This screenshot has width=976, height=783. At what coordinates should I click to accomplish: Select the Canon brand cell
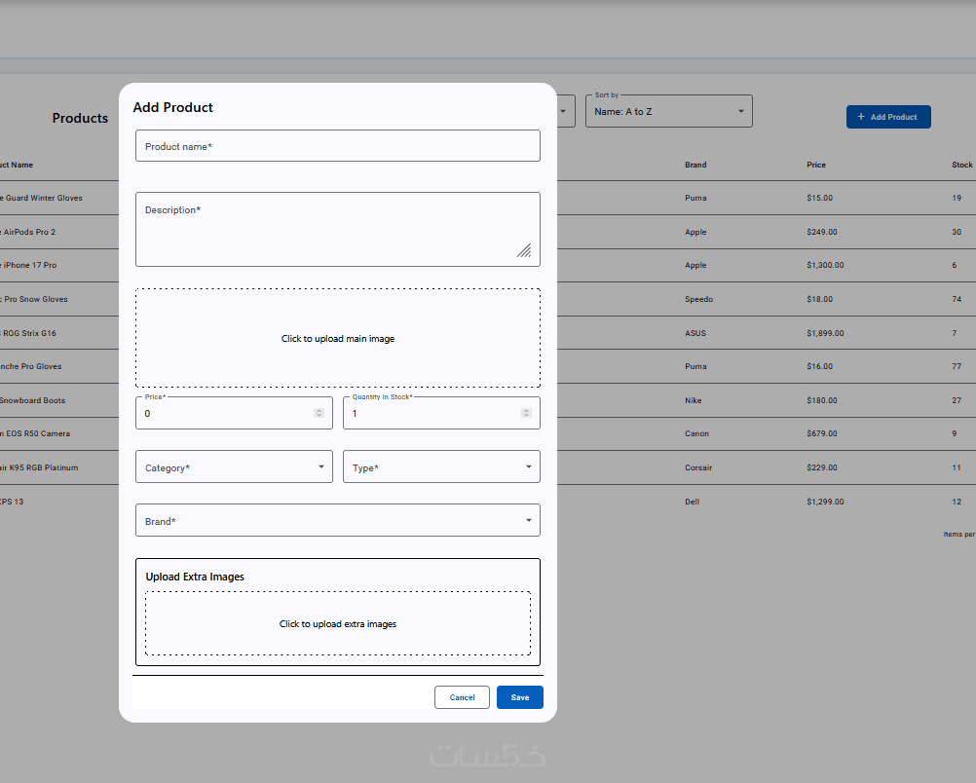click(696, 433)
